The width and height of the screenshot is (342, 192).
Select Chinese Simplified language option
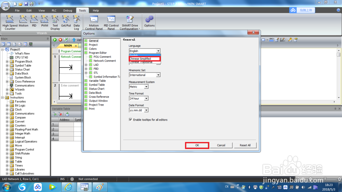click(x=145, y=59)
